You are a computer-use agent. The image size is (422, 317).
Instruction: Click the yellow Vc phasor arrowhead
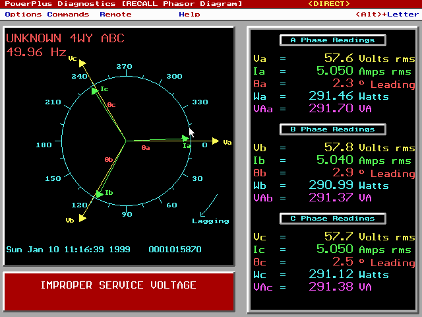coord(82,63)
